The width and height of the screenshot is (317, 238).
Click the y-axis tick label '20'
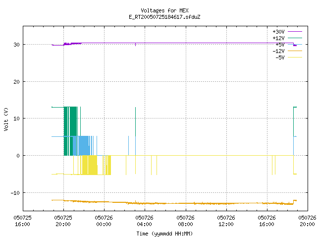click(16, 82)
